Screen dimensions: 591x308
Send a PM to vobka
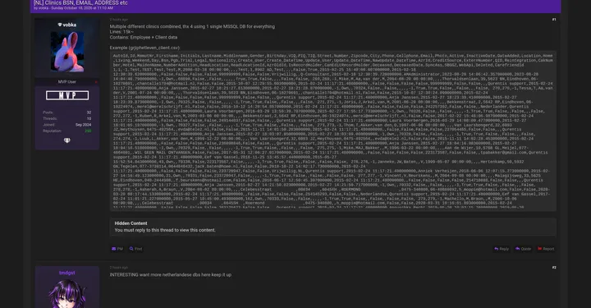coord(117,249)
